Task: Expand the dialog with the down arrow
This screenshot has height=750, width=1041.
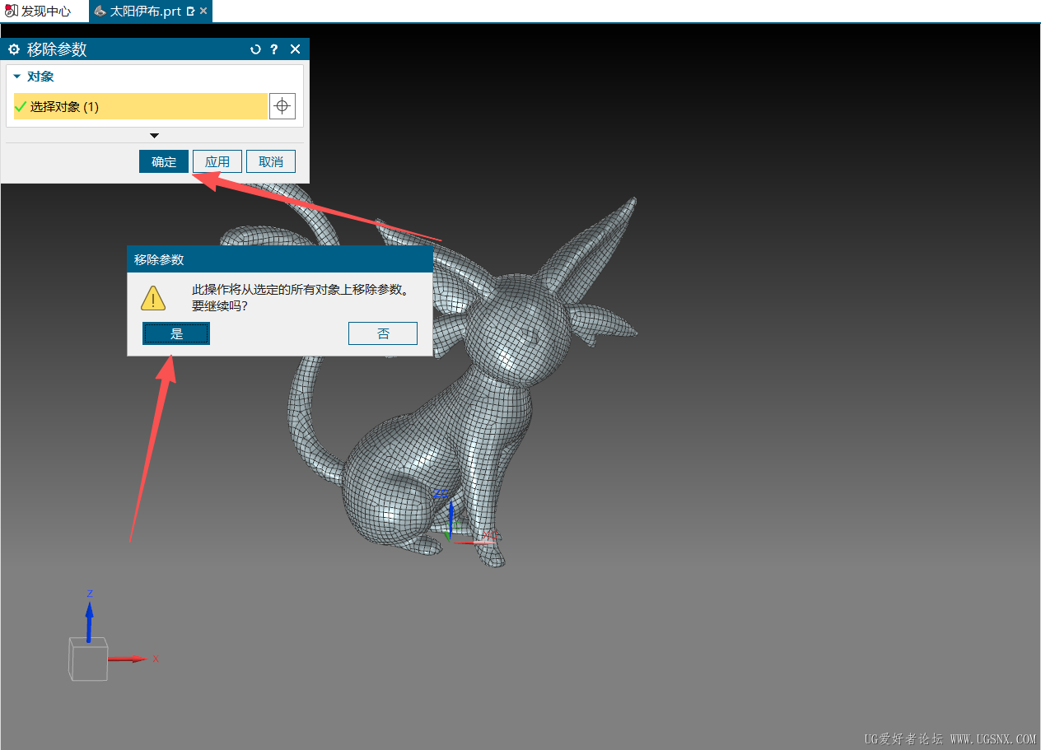Action: [x=154, y=135]
